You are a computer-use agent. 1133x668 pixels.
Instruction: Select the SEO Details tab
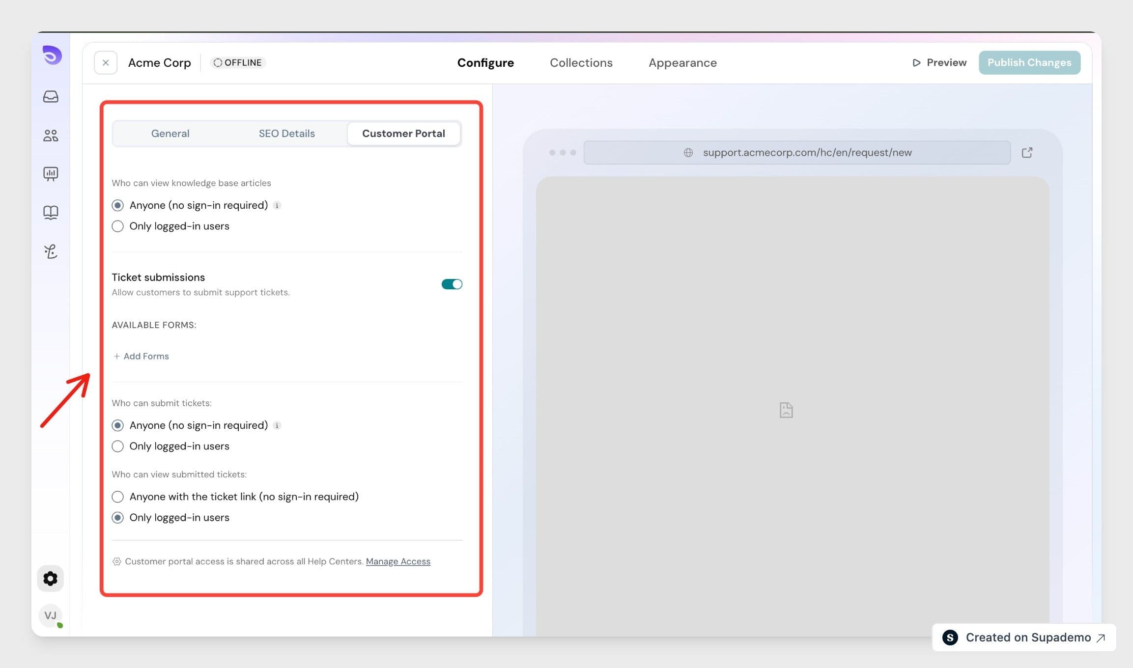287,134
